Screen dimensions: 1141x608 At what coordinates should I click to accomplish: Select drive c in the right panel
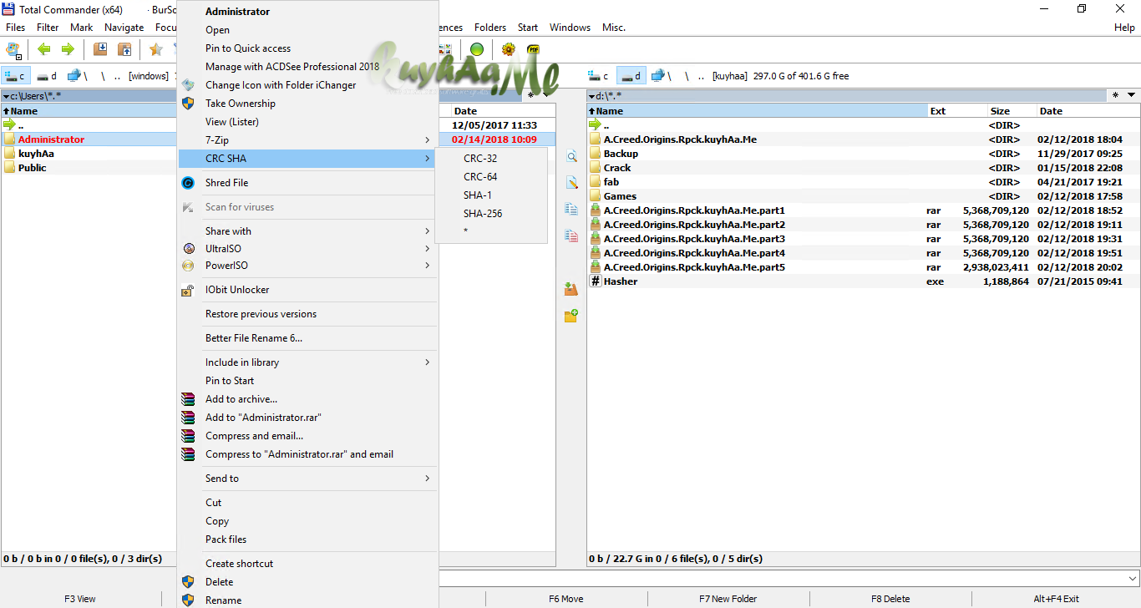[x=600, y=76]
